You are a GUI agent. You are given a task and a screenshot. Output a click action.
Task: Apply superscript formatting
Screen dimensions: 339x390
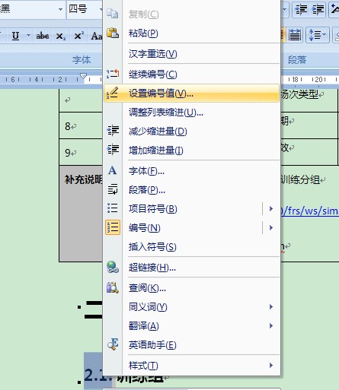click(79, 36)
